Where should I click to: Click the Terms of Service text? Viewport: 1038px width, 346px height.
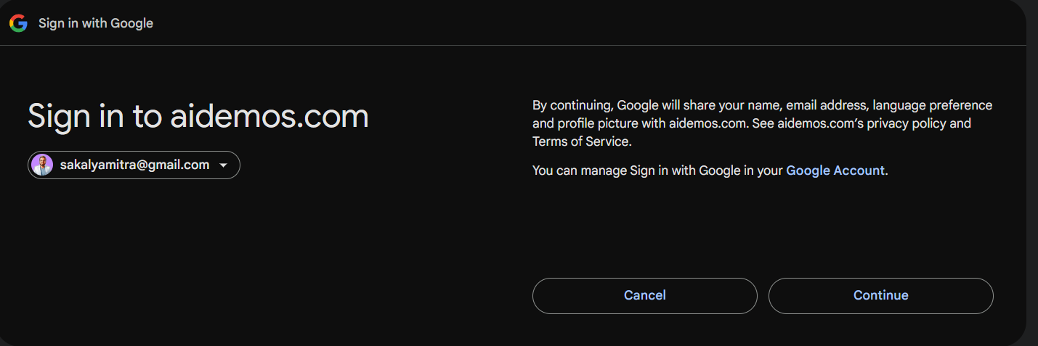[581, 141]
